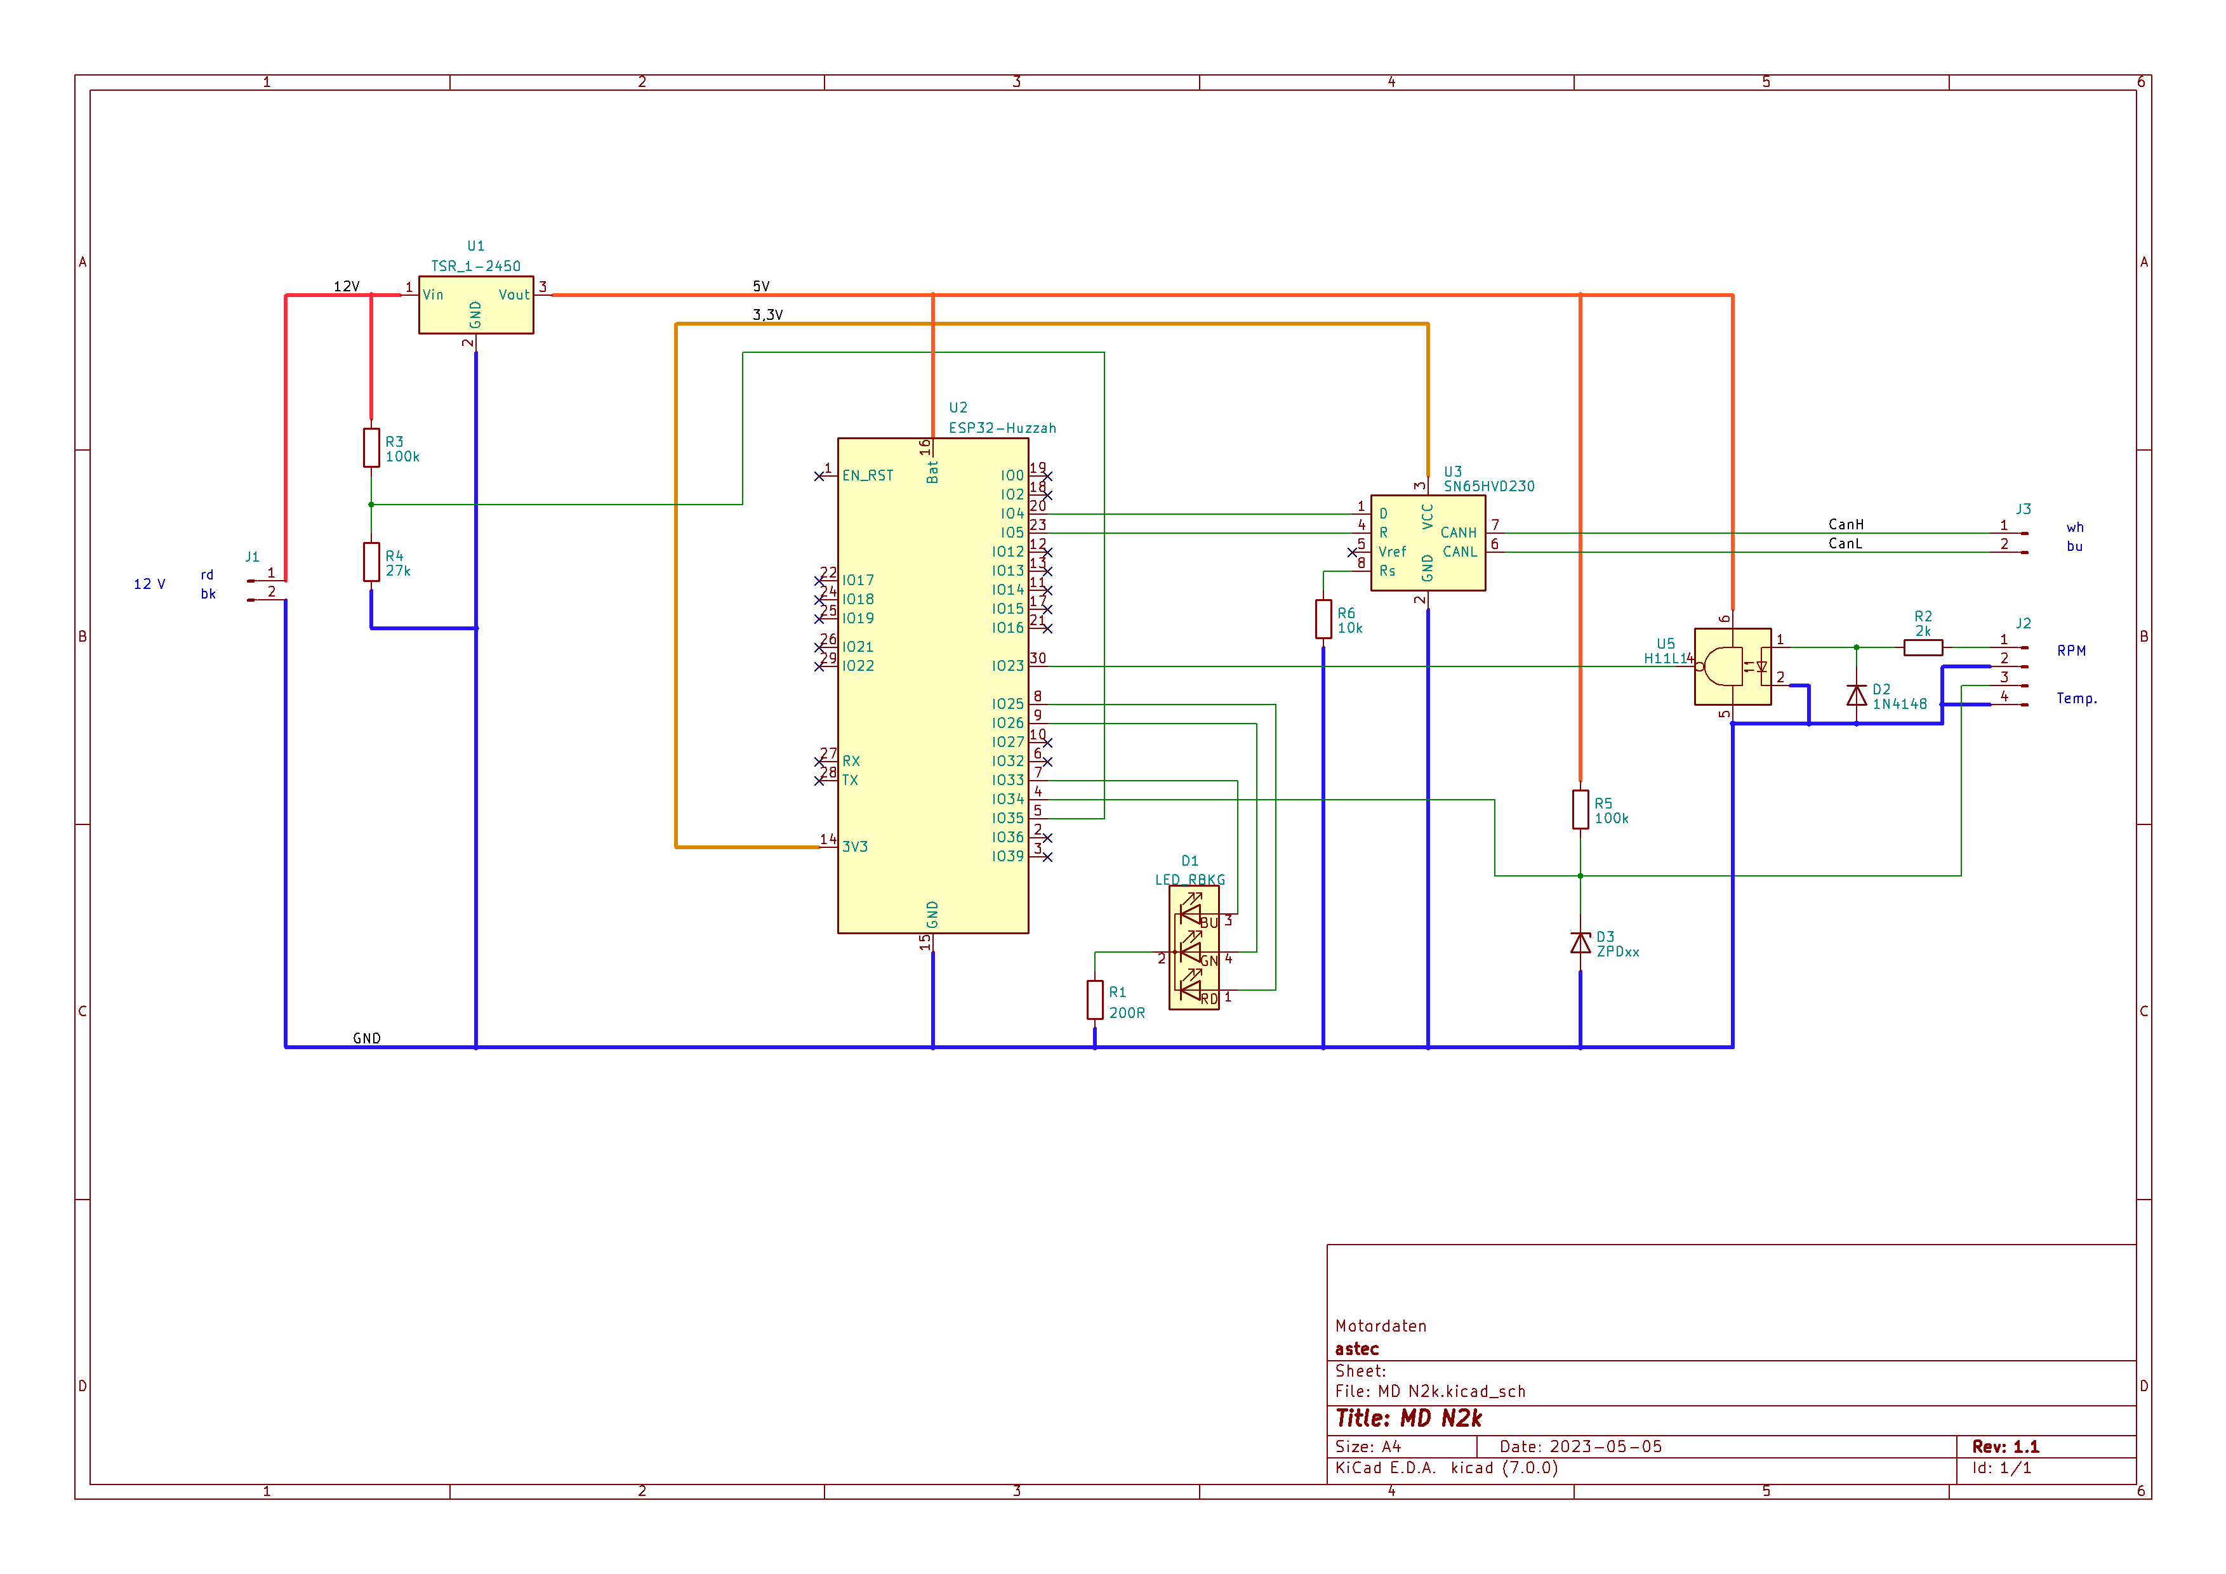Click the 3,3V net label
This screenshot has width=2226, height=1574.
pos(767,315)
